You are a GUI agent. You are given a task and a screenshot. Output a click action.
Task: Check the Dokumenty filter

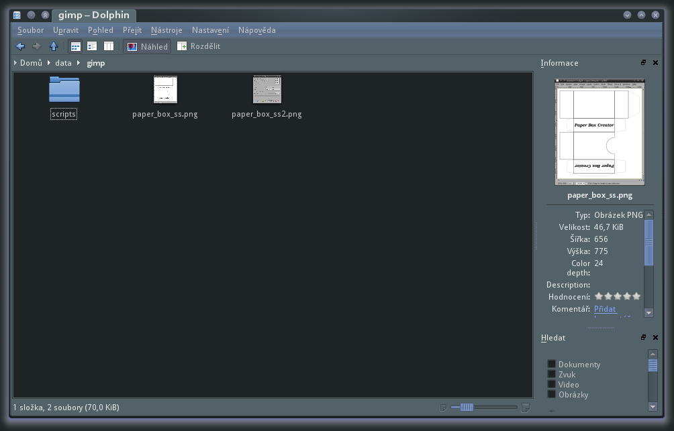552,364
